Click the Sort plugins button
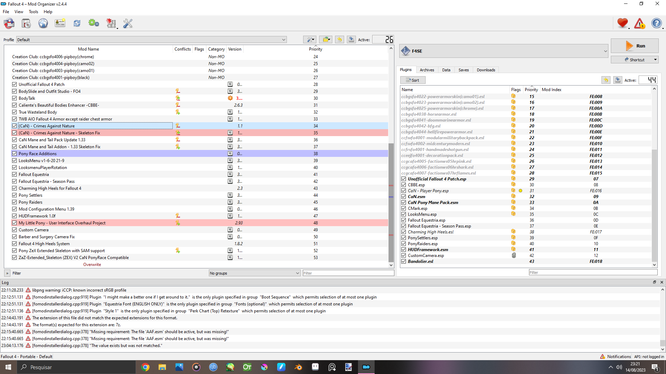 pos(412,80)
